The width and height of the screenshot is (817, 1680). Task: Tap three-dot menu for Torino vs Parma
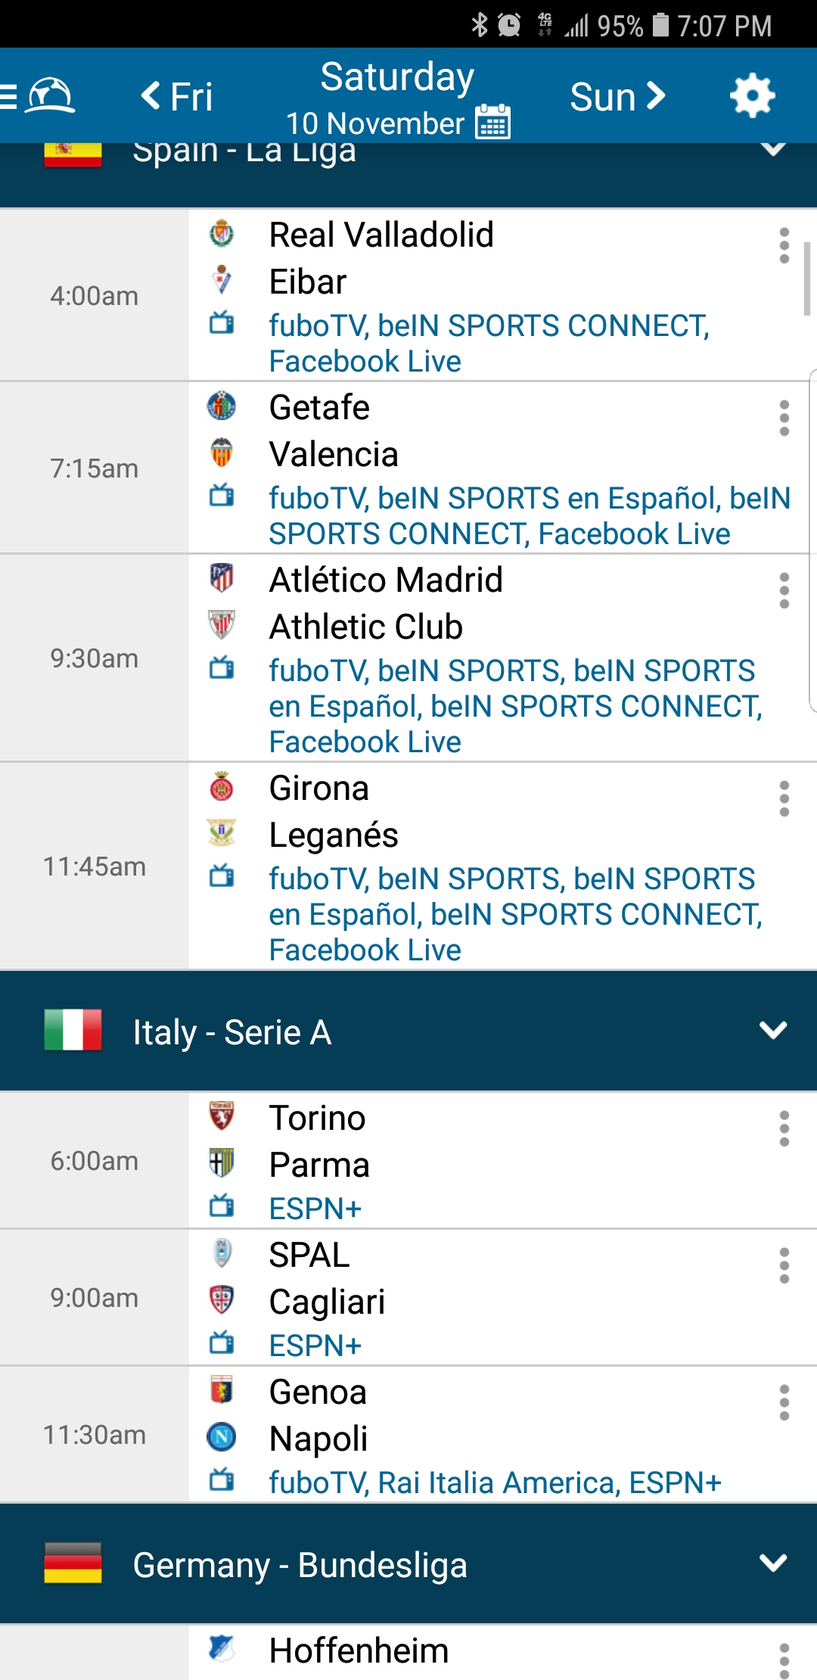click(784, 1129)
